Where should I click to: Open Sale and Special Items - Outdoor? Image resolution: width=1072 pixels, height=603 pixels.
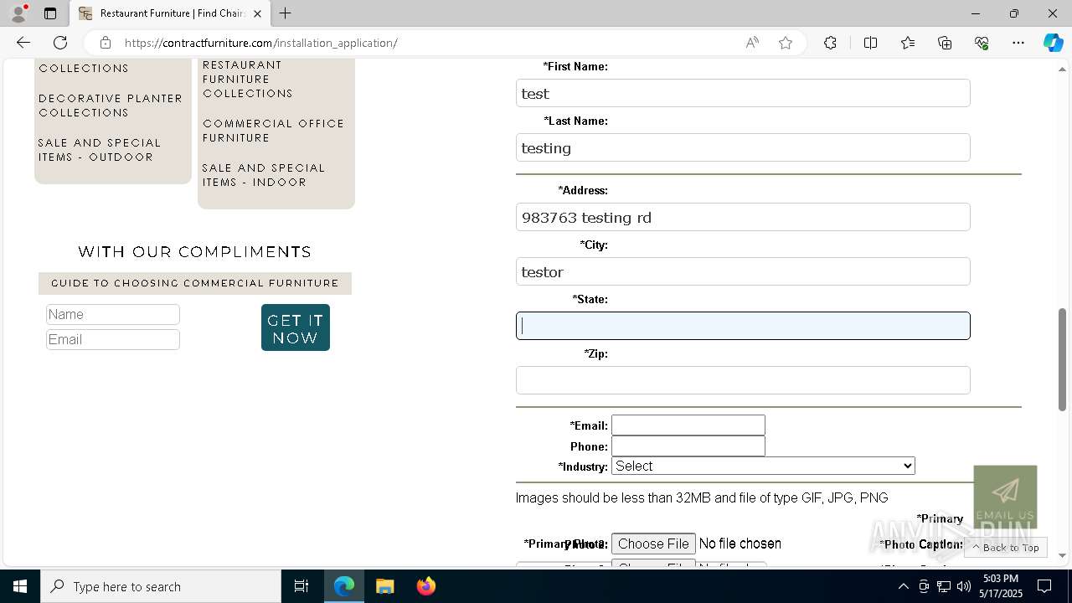point(100,150)
